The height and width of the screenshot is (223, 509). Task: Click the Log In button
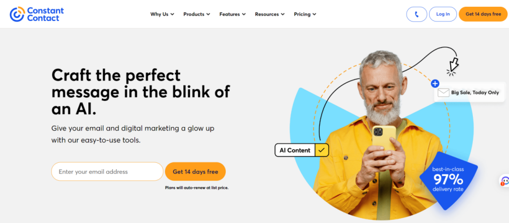click(x=443, y=14)
